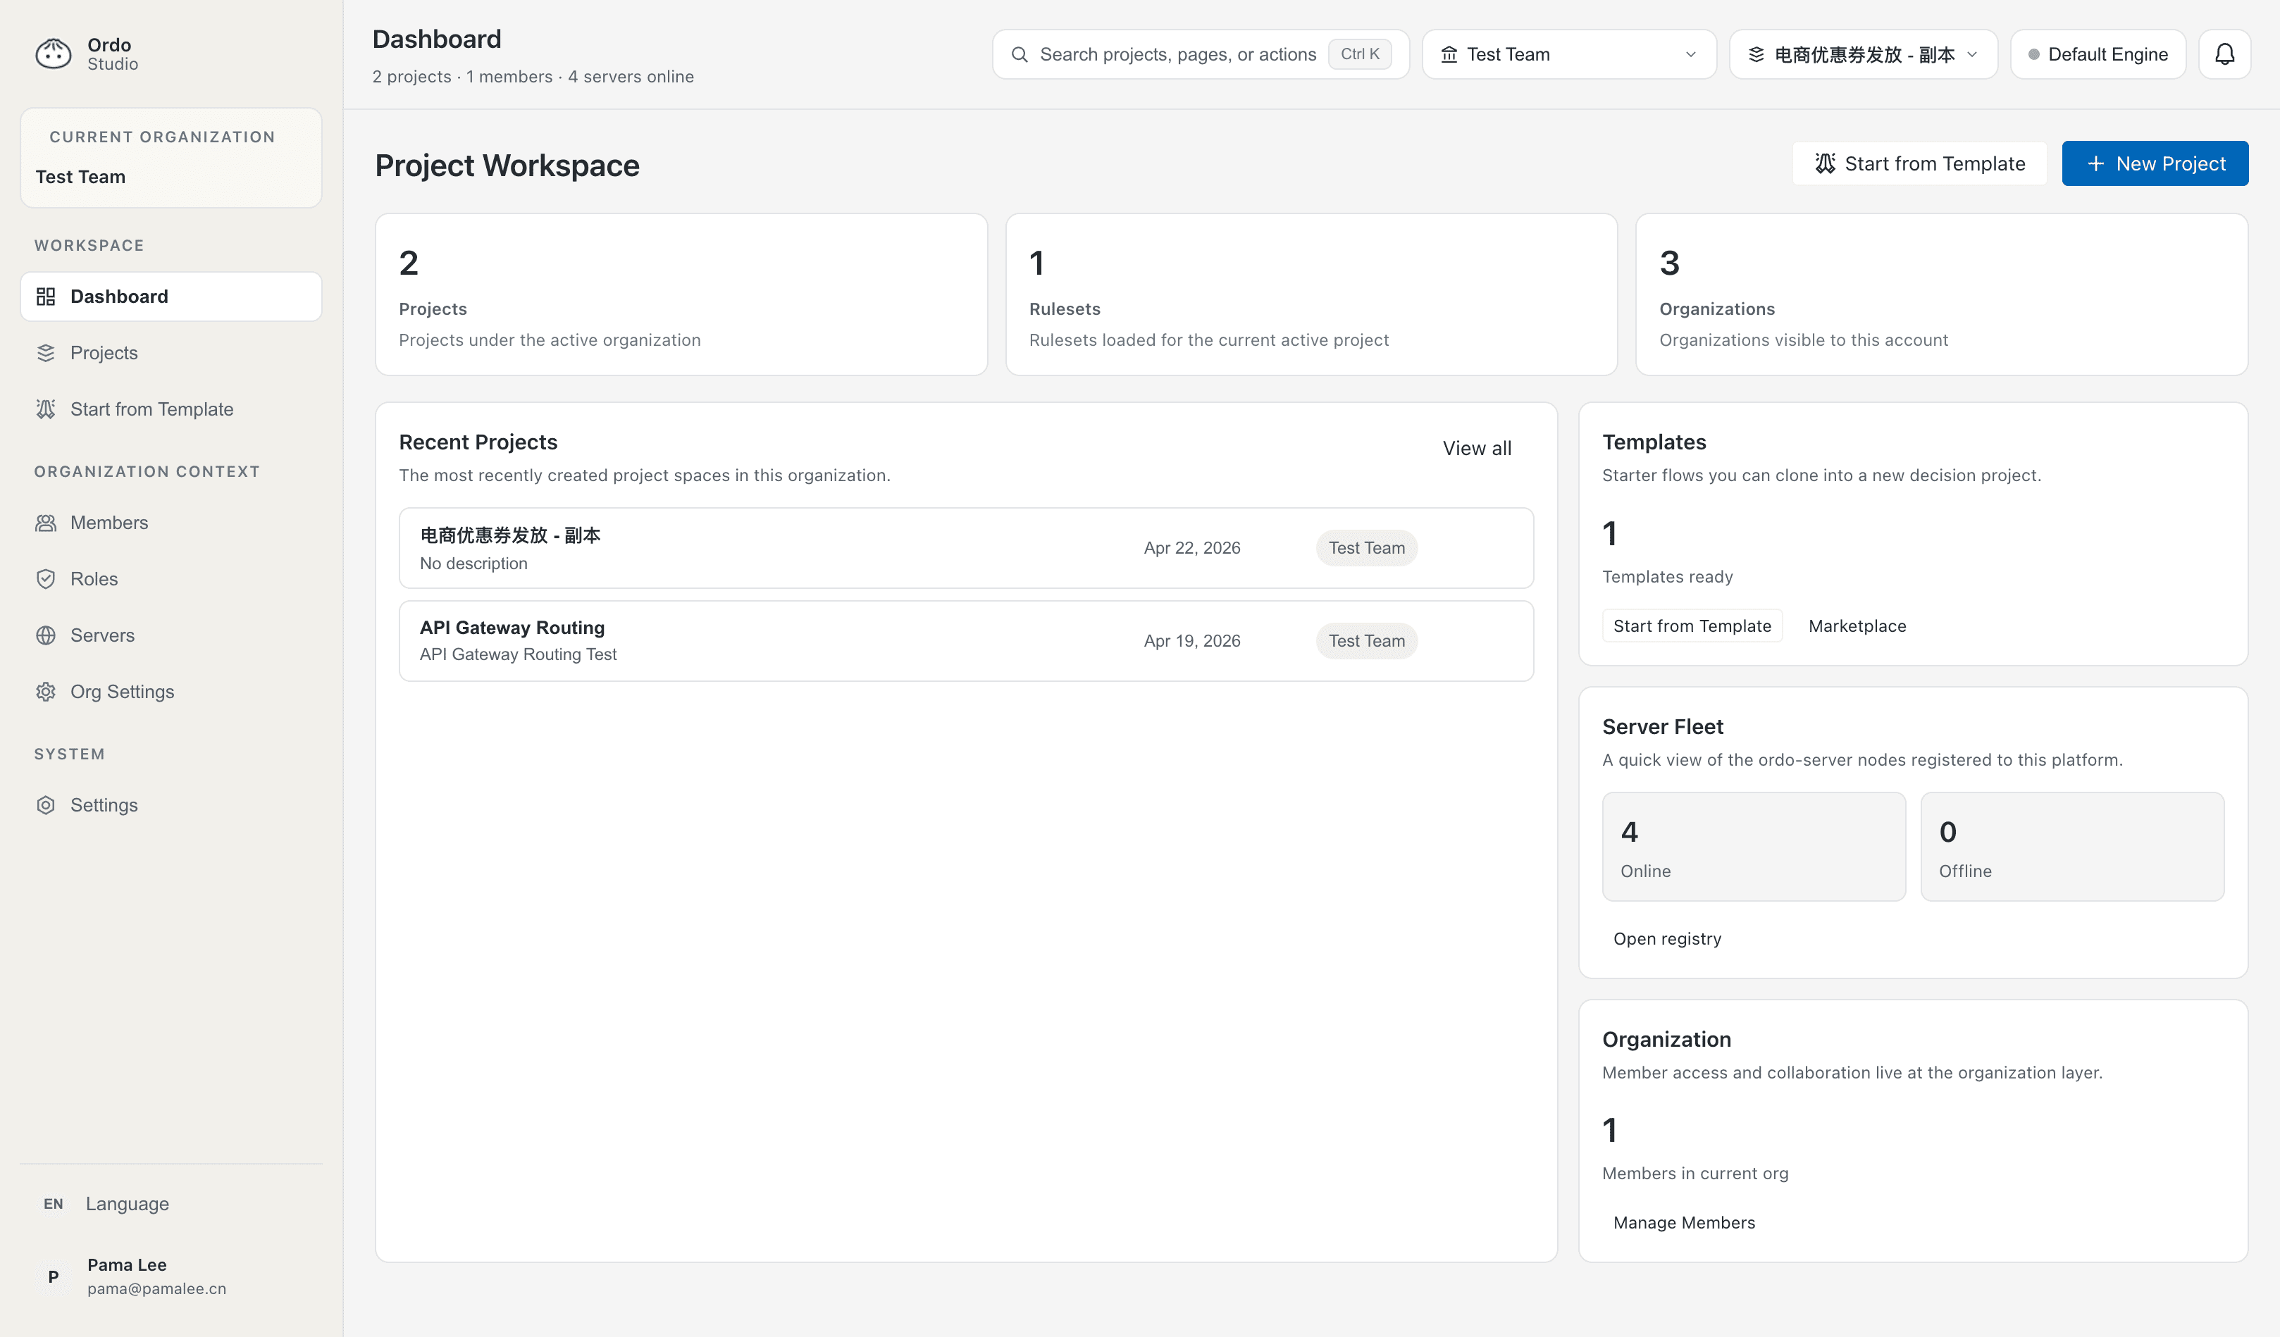Image resolution: width=2280 pixels, height=1337 pixels.
Task: Click the Servers globe icon
Action: point(45,635)
